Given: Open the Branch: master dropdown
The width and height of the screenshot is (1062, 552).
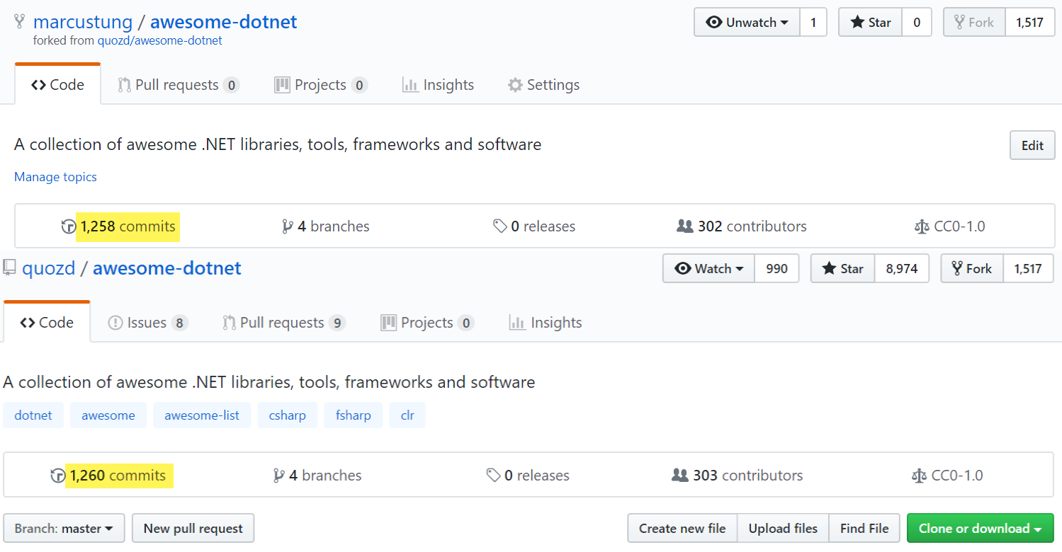Looking at the screenshot, I should click(x=64, y=529).
